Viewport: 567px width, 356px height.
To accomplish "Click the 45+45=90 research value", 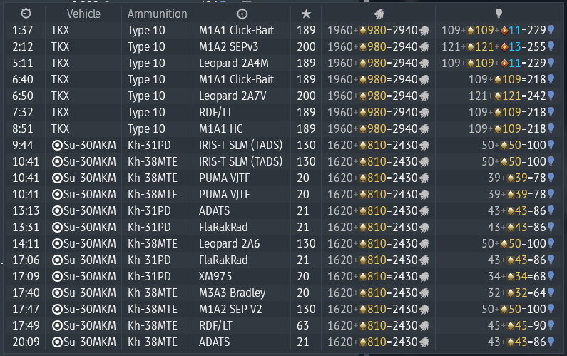I will 517,325.
